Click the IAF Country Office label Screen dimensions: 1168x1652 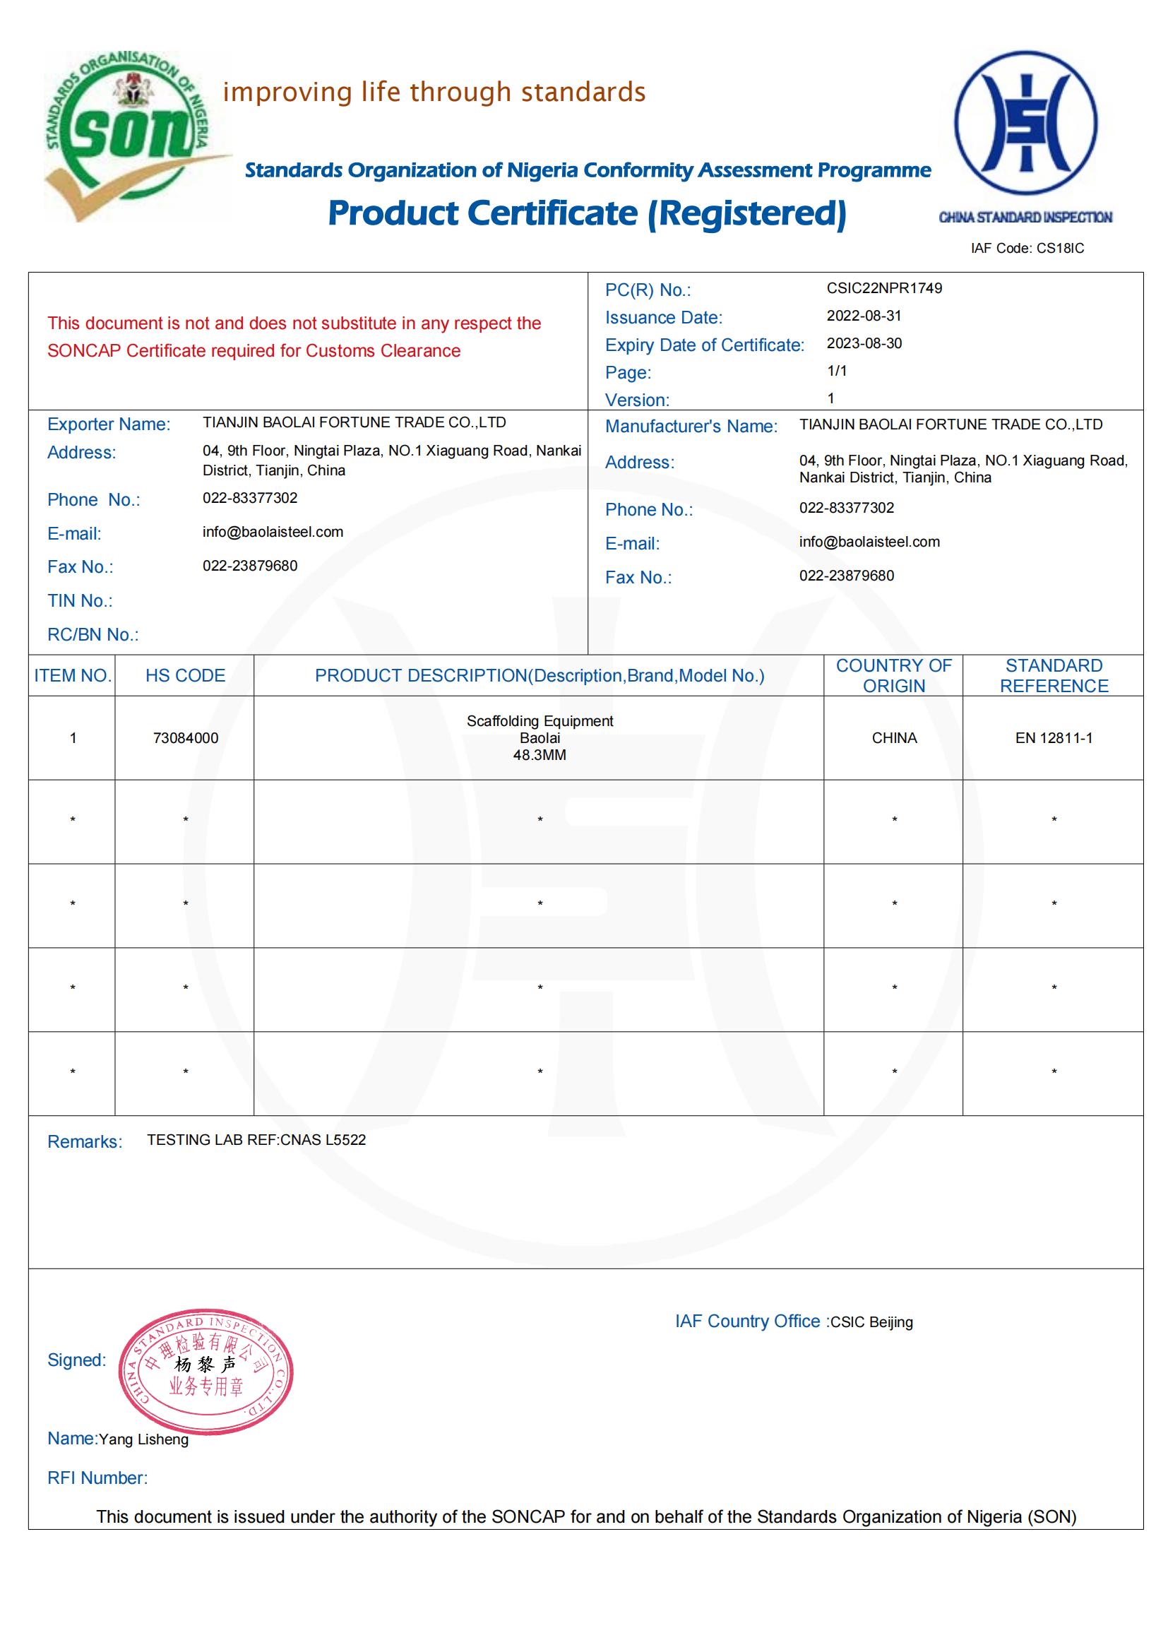747,1321
